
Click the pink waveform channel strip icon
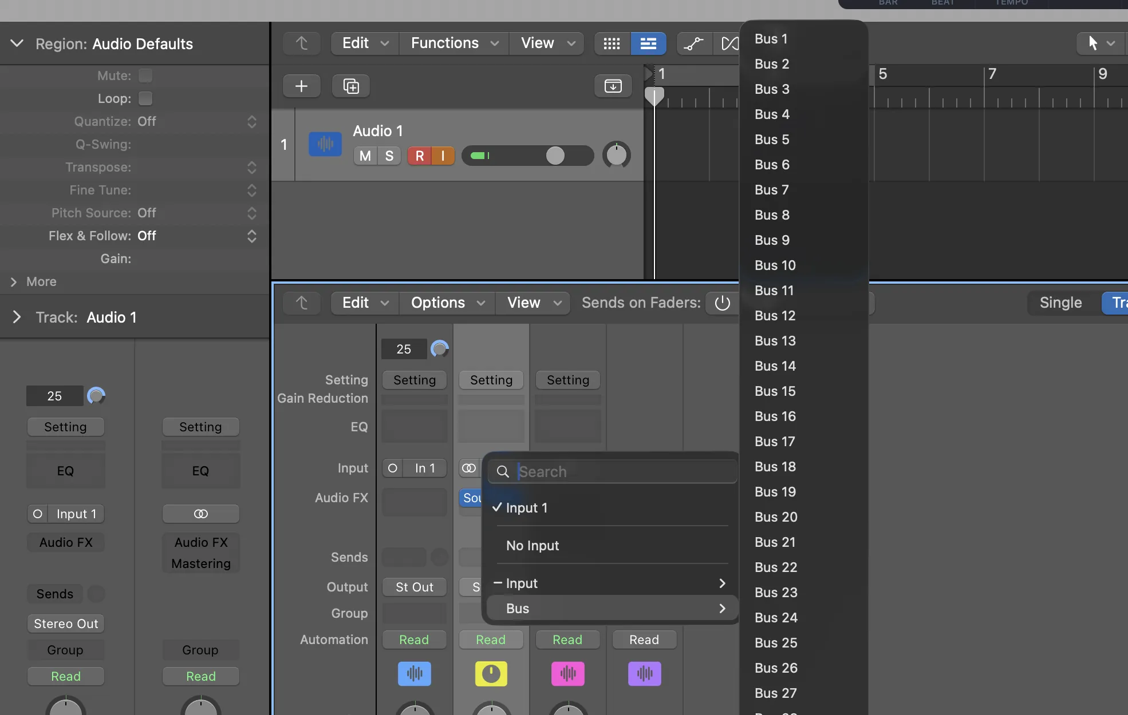click(x=568, y=673)
